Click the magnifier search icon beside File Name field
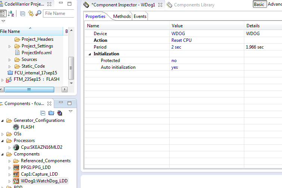The width and height of the screenshot is (282, 188). click(x=38, y=13)
